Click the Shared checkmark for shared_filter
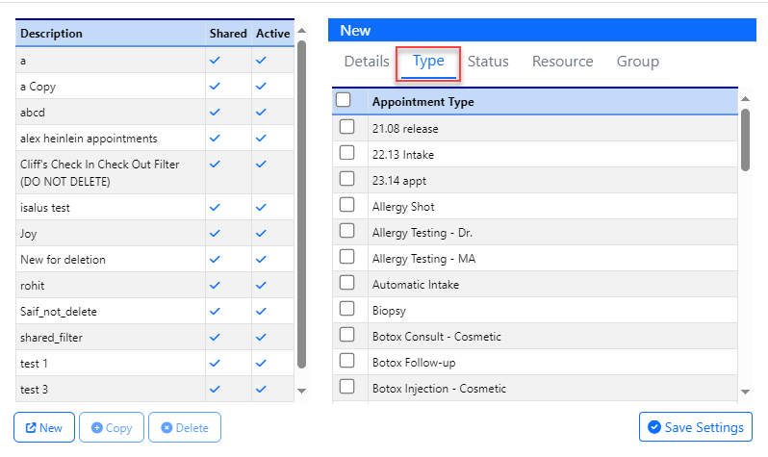This screenshot has width=768, height=457. pos(216,337)
